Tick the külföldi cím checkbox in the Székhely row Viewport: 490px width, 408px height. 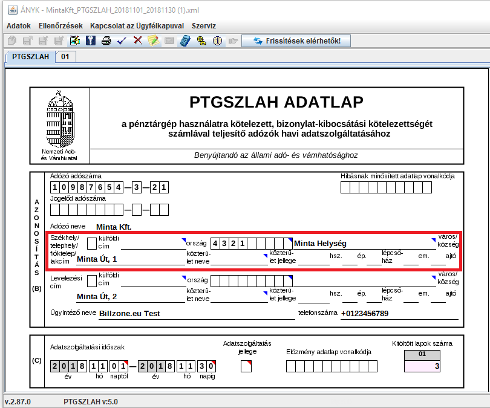92,244
